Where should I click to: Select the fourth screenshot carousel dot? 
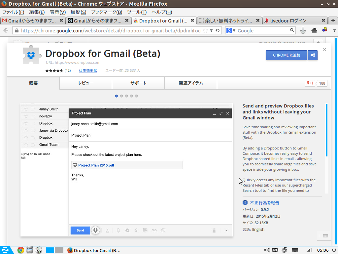click(x=131, y=96)
